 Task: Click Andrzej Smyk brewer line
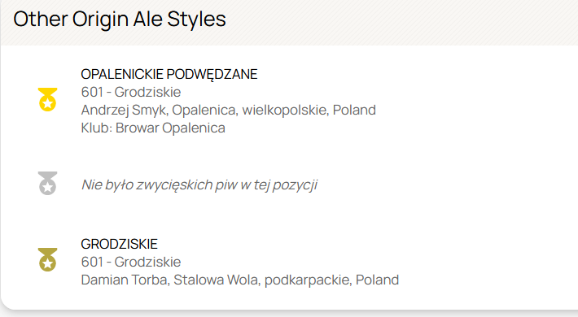click(x=228, y=110)
